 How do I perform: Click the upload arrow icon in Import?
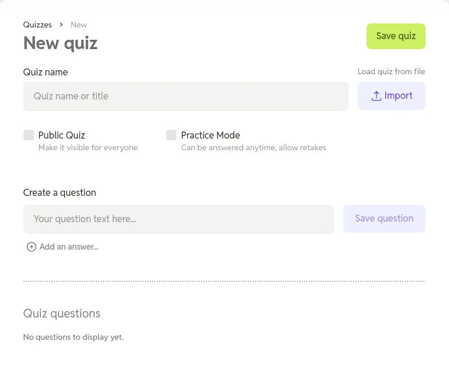377,96
